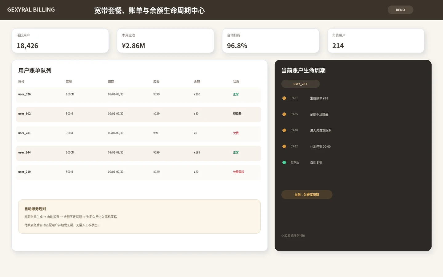Click the 自动账务规则 heading
This screenshot has height=277, width=443.
pos(35,209)
